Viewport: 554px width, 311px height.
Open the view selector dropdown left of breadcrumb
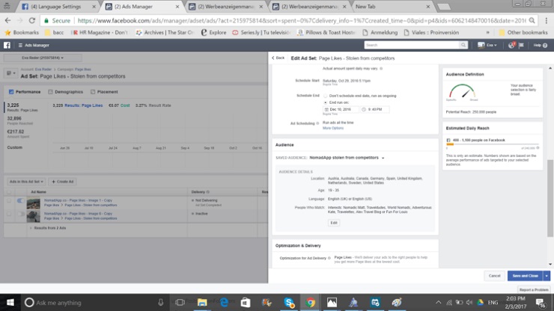(11, 73)
